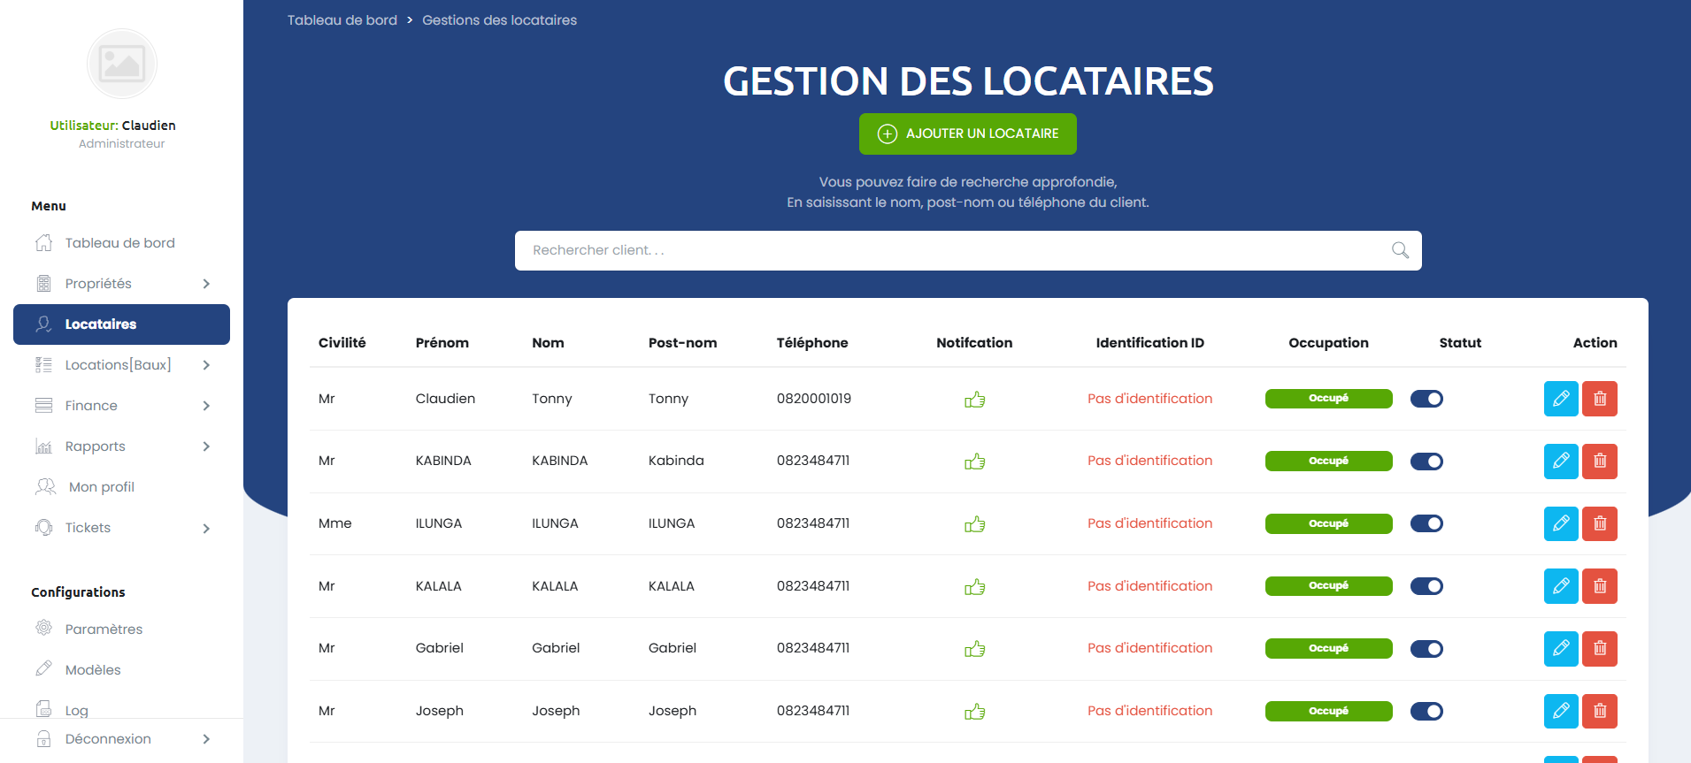Edit the Joseph tenant row

pos(1561,711)
